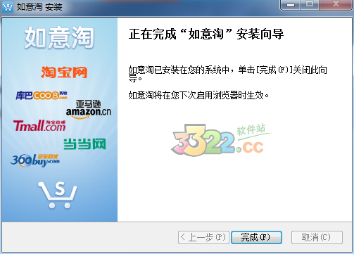
Task: Click the 360buy 京东商城 logo
Action: click(x=34, y=160)
